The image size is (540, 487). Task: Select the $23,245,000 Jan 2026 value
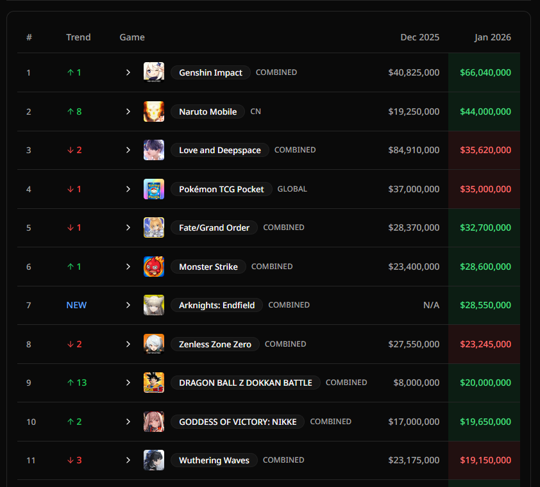[x=485, y=344]
